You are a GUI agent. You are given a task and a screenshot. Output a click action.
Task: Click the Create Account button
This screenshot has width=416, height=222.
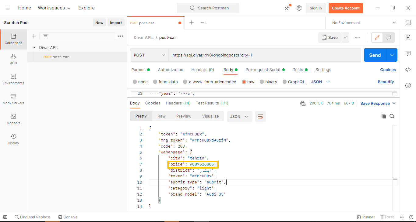(x=346, y=8)
